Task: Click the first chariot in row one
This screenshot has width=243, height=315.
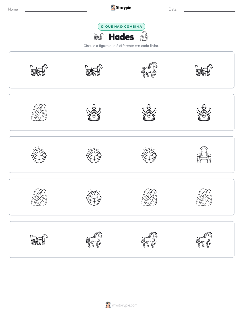Action: (x=39, y=70)
